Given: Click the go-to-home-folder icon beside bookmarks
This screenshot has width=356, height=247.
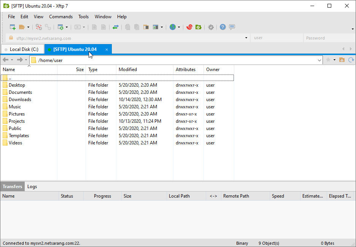Looking at the screenshot, I should coord(342,60).
